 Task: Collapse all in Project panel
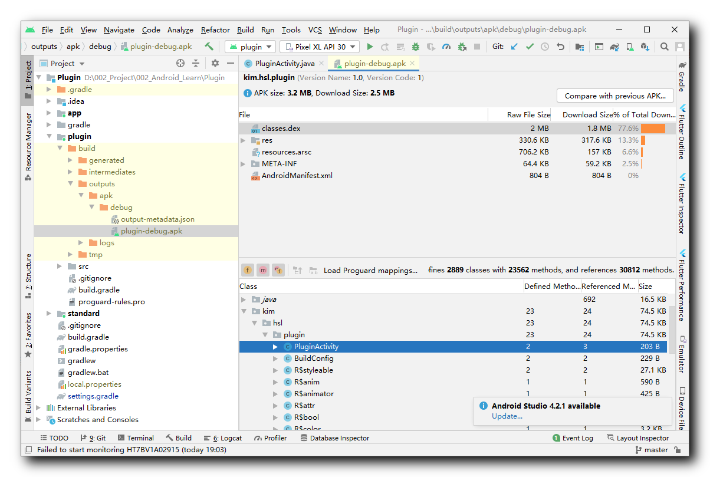click(x=196, y=63)
